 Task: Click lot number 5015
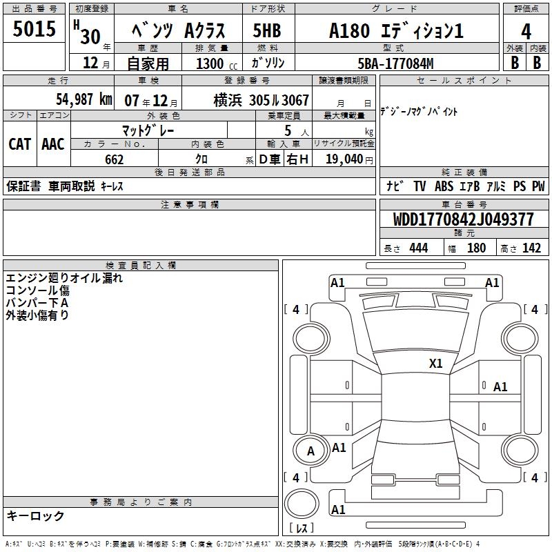pos(34,28)
